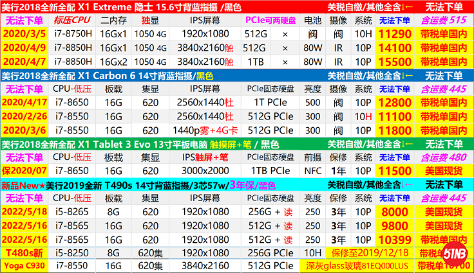Select the 16Gx2 memory cell
The image size is (474, 273).
point(113,62)
